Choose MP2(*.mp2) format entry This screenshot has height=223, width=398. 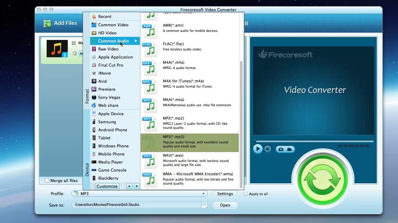[x=190, y=124]
